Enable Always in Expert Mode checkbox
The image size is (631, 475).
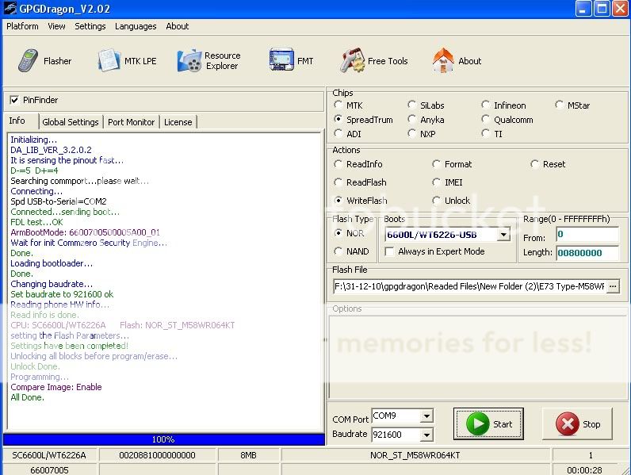(389, 251)
